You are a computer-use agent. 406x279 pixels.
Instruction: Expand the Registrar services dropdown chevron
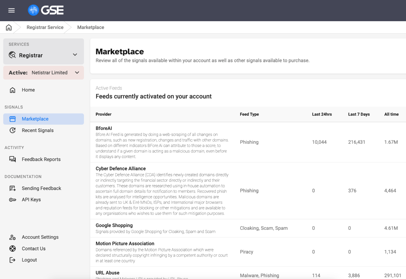75,55
